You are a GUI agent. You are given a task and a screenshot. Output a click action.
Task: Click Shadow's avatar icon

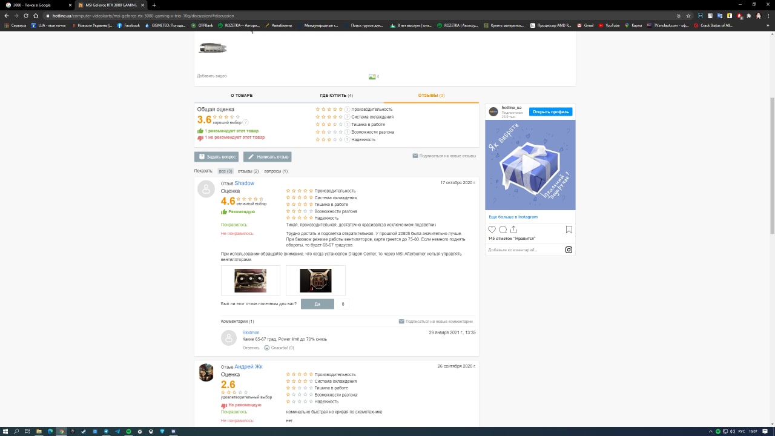[206, 189]
